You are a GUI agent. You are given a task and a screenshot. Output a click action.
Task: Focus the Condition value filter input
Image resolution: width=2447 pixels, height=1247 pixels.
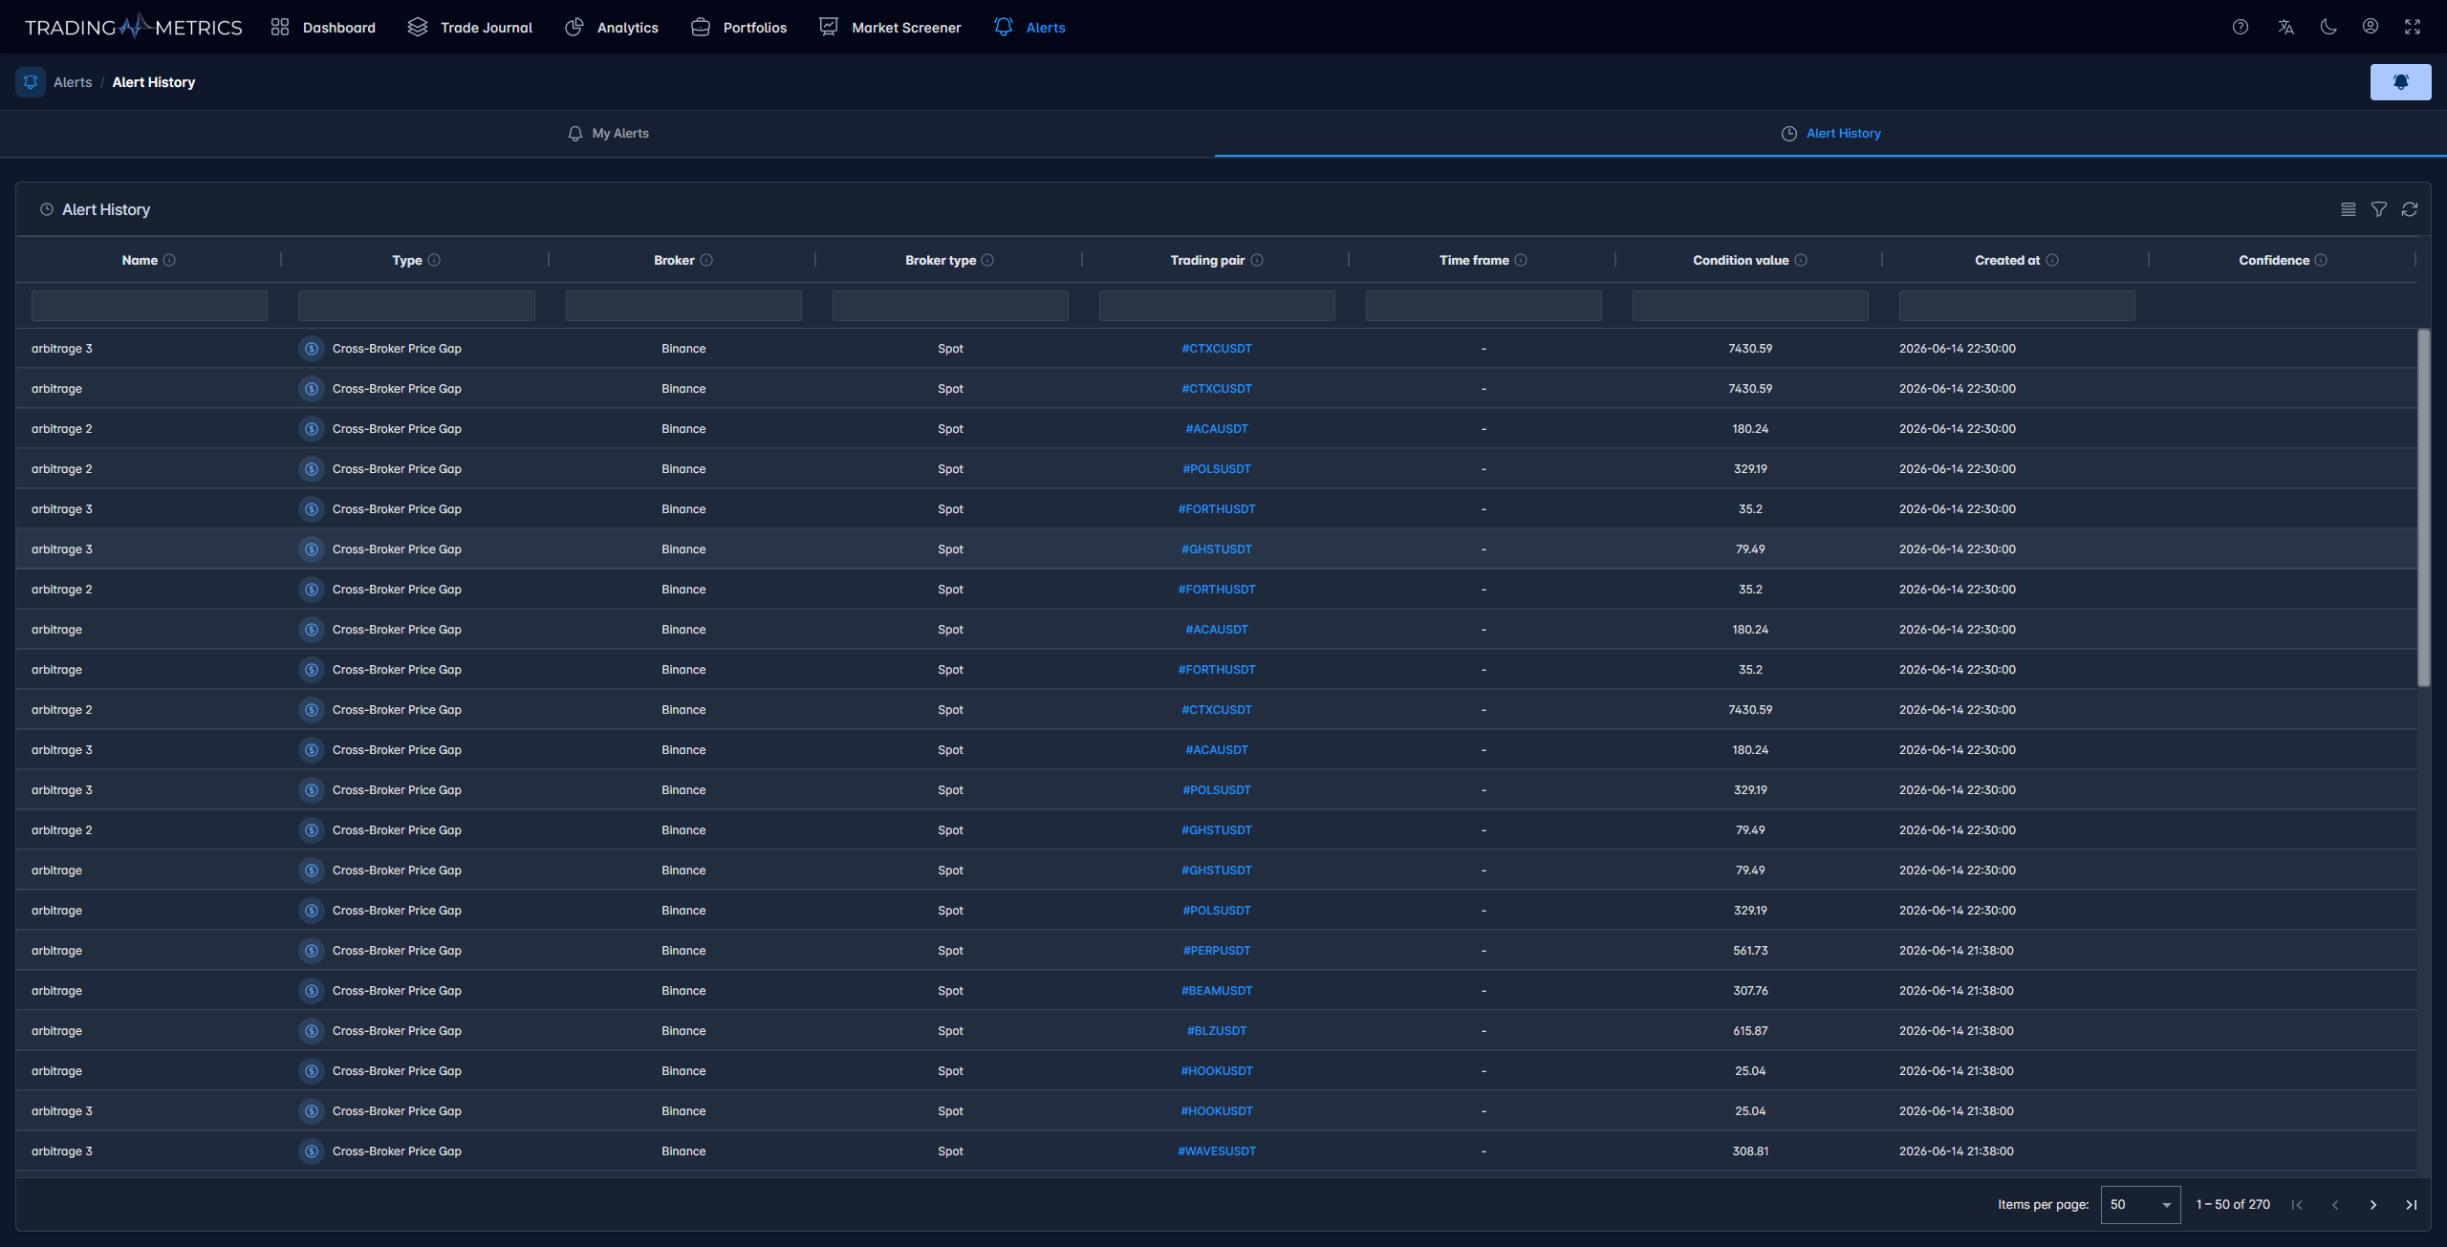(x=1750, y=306)
